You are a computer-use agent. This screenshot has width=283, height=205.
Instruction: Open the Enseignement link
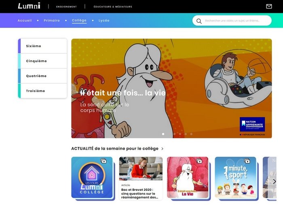pos(66,7)
